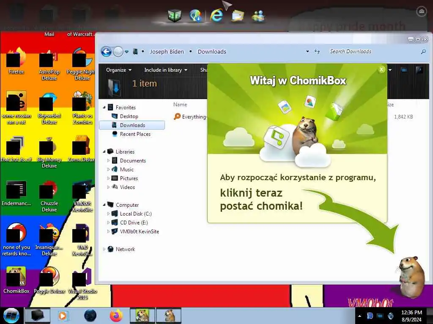Refresh the Downloads folder view

(x=317, y=51)
